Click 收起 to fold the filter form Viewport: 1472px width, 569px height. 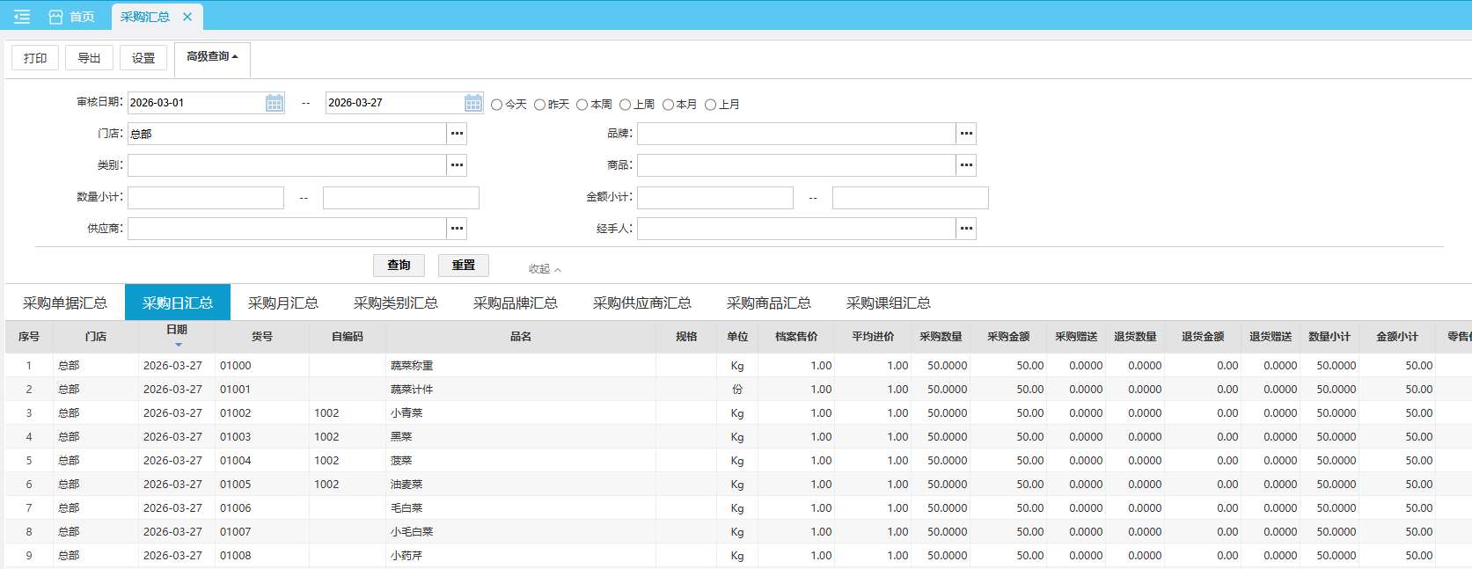coord(544,269)
